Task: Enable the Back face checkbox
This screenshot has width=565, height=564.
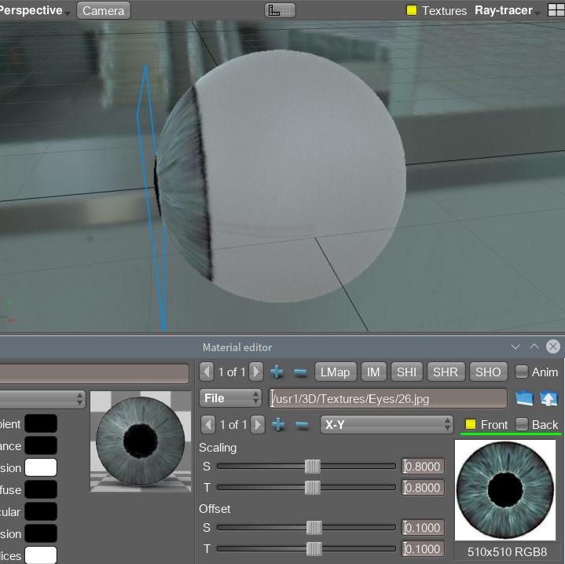Action: (522, 424)
